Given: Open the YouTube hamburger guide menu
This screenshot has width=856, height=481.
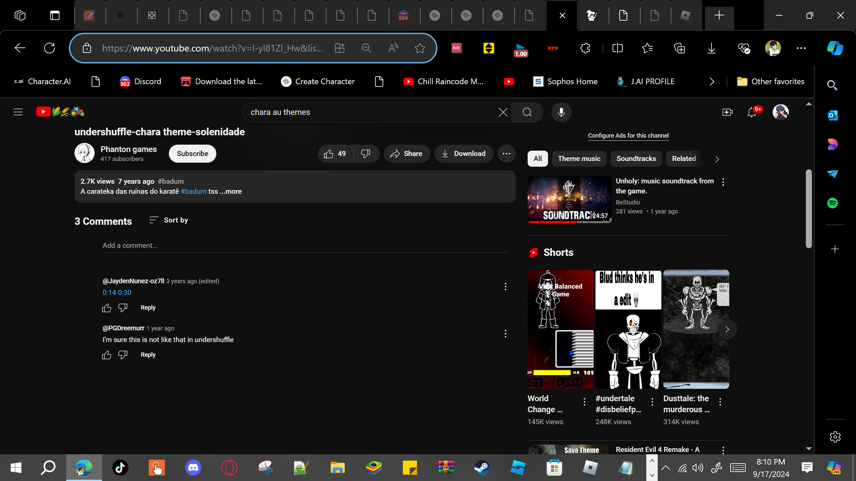Looking at the screenshot, I should pyautogui.click(x=18, y=112).
